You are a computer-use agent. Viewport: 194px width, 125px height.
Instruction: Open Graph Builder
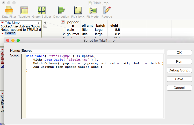41,12
